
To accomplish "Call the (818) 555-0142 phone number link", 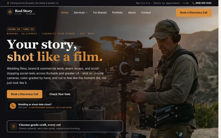I will [203, 3].
